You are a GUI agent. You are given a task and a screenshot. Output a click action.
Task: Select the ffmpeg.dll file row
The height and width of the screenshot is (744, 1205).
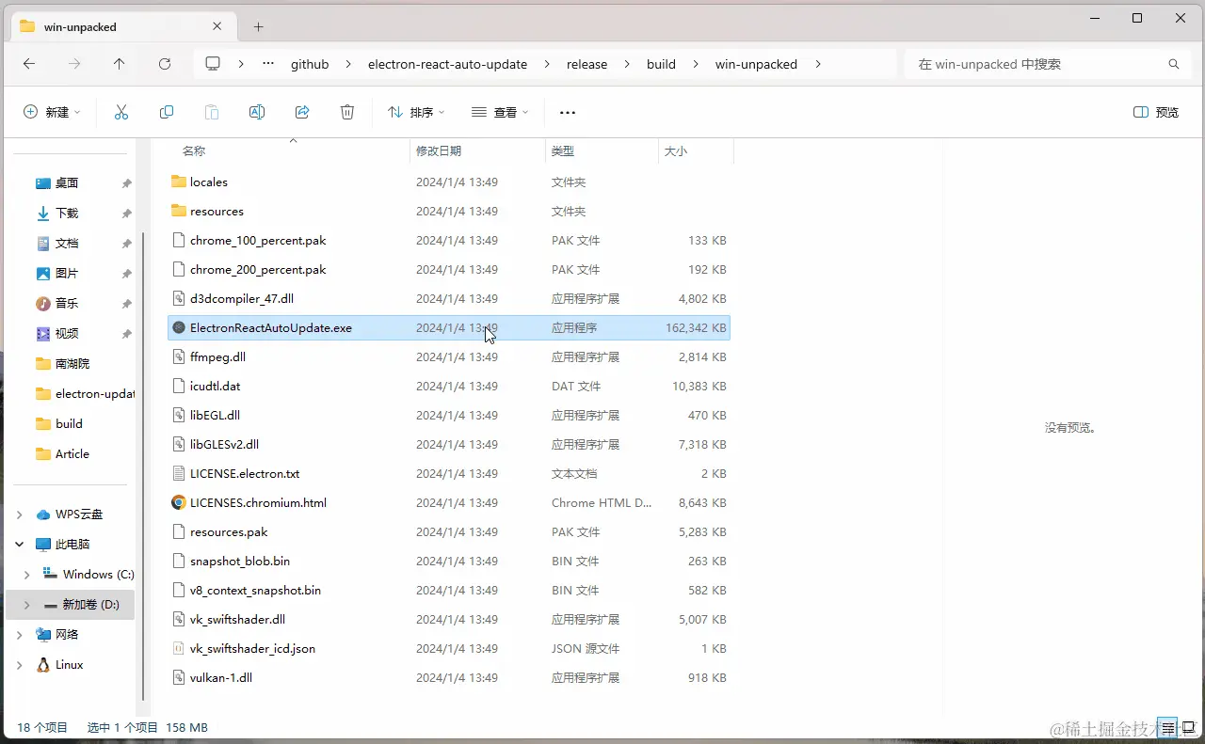(448, 356)
